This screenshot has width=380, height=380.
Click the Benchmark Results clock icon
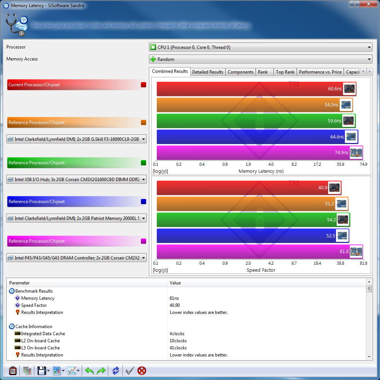12,291
